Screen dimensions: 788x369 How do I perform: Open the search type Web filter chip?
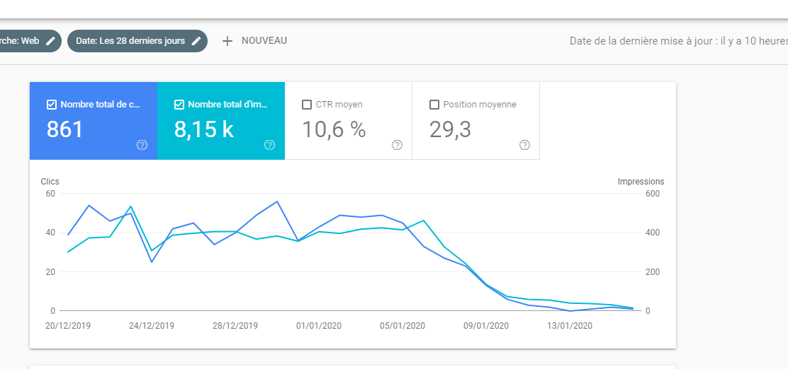(28, 41)
